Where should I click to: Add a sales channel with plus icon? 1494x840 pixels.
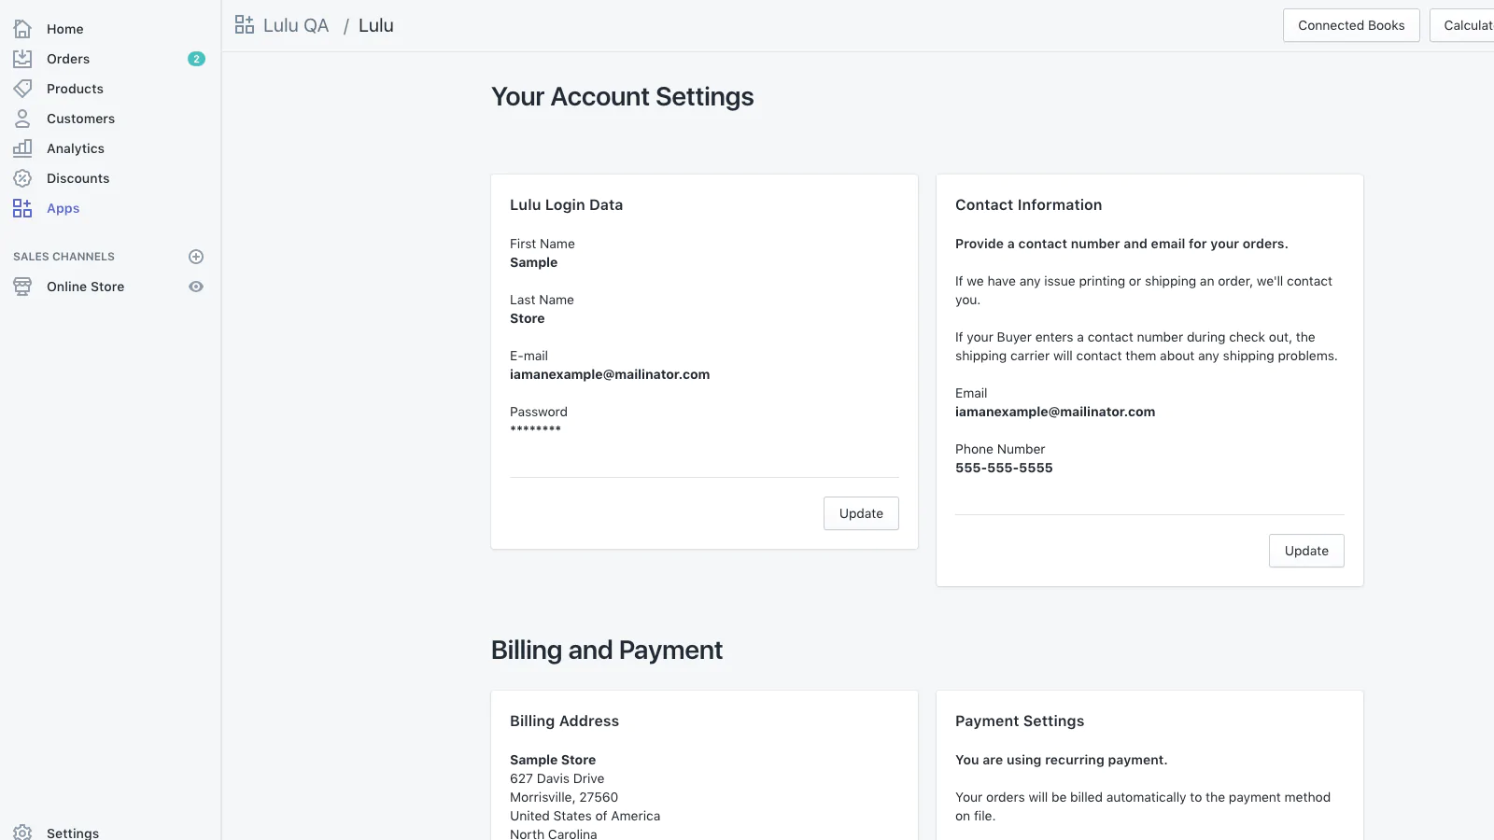(196, 257)
